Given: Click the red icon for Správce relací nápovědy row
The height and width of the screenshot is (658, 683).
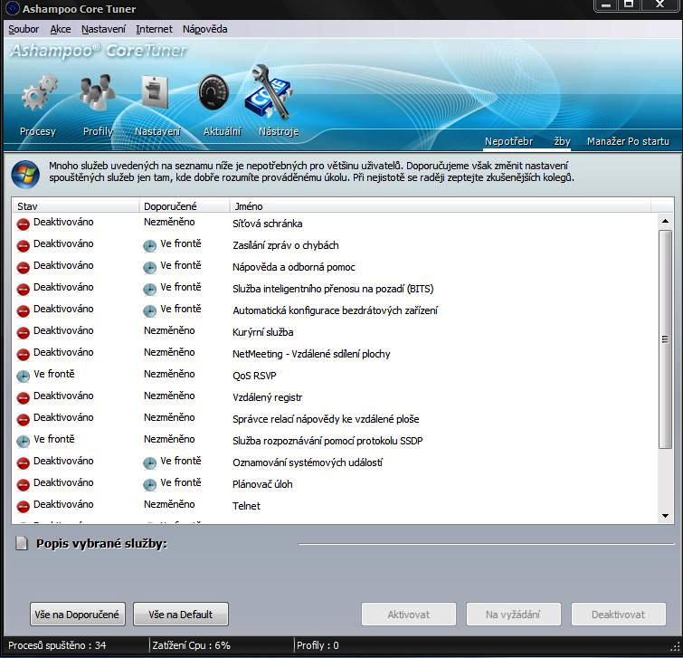Looking at the screenshot, I should click(24, 420).
